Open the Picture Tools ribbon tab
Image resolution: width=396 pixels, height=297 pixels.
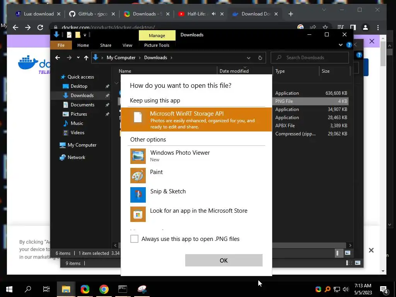coord(157,45)
